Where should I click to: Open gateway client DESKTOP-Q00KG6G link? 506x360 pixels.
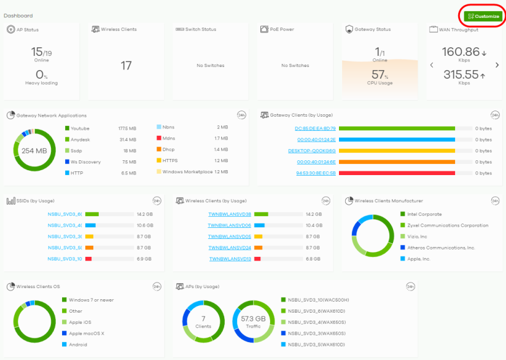point(311,151)
